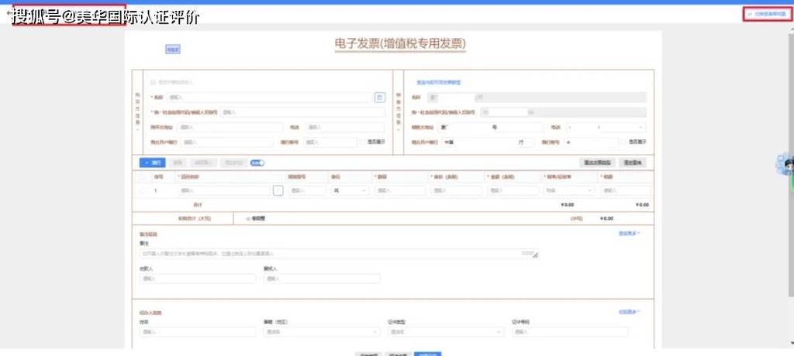Click the resize handle of the remarks box

click(x=535, y=255)
